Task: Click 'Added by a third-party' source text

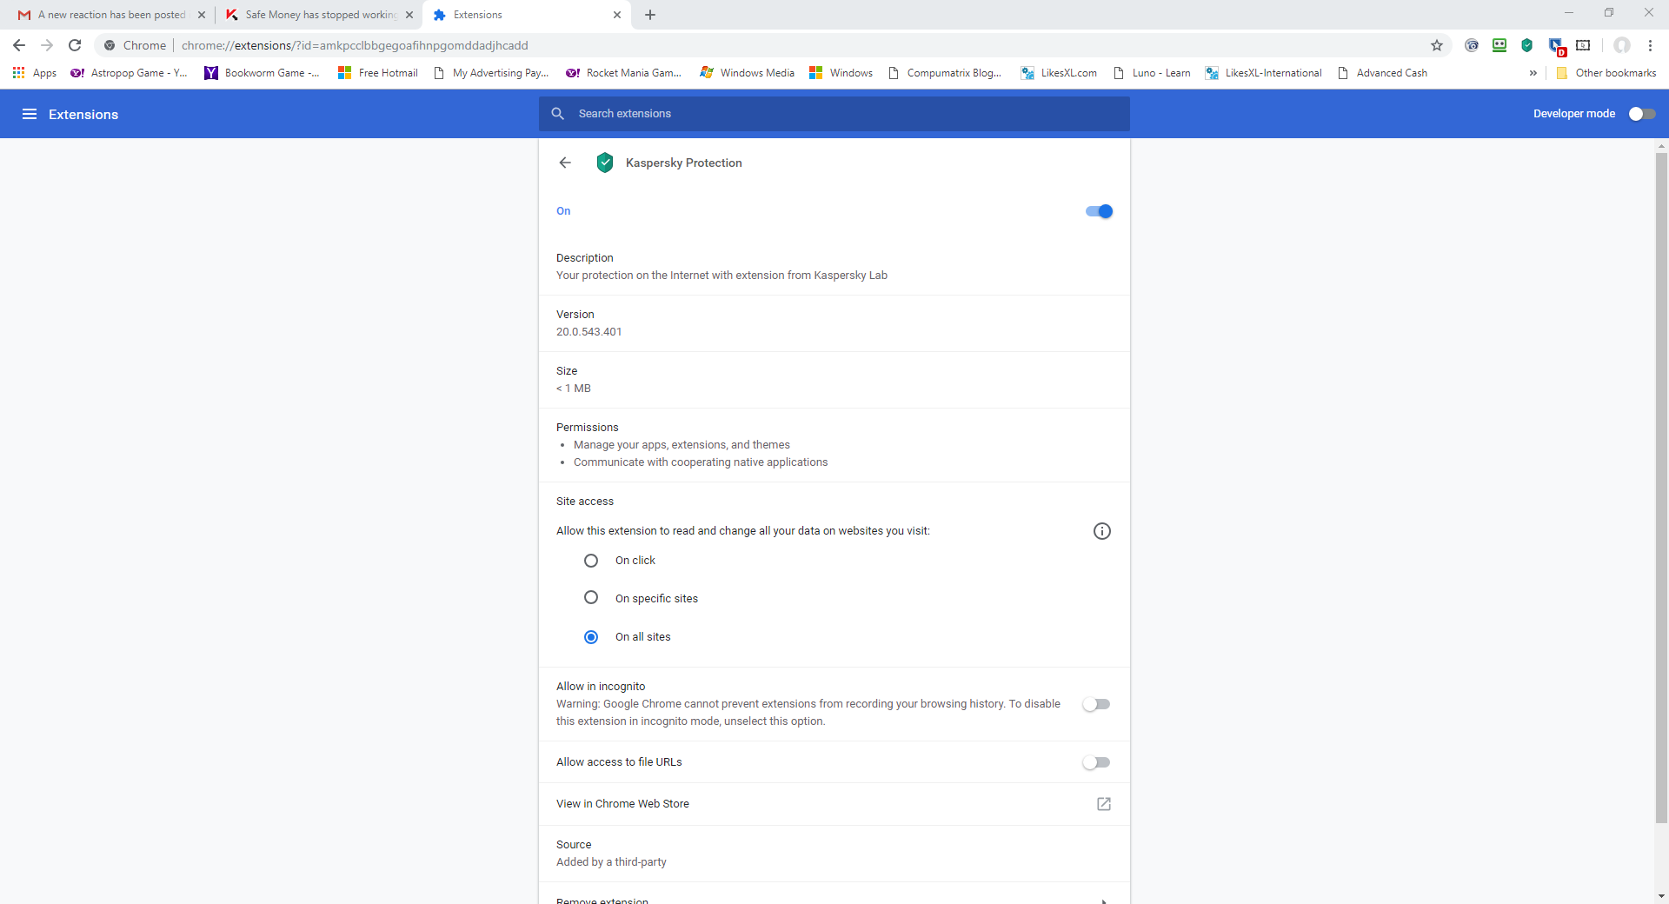Action: click(611, 862)
